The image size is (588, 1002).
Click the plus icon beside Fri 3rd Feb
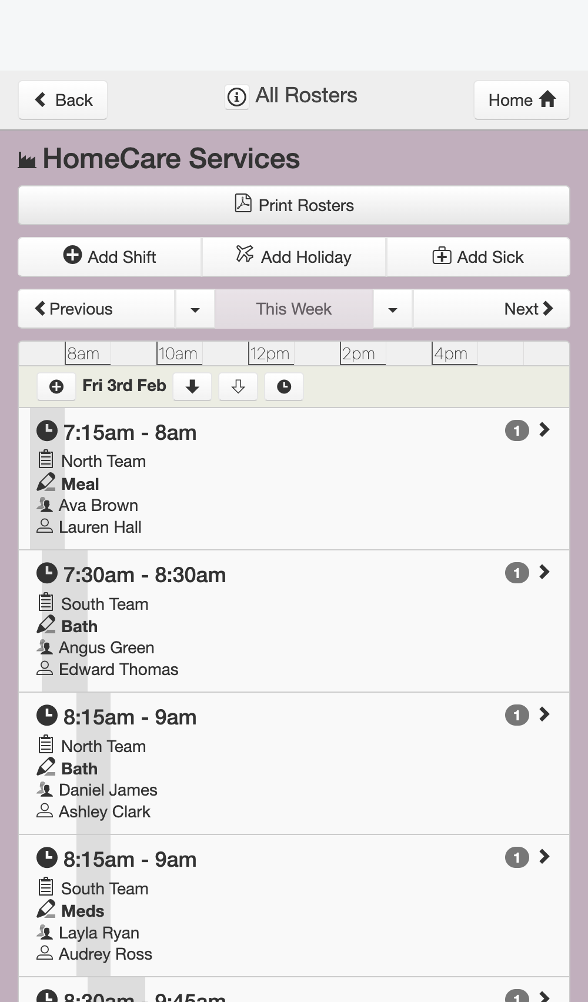[x=56, y=386]
